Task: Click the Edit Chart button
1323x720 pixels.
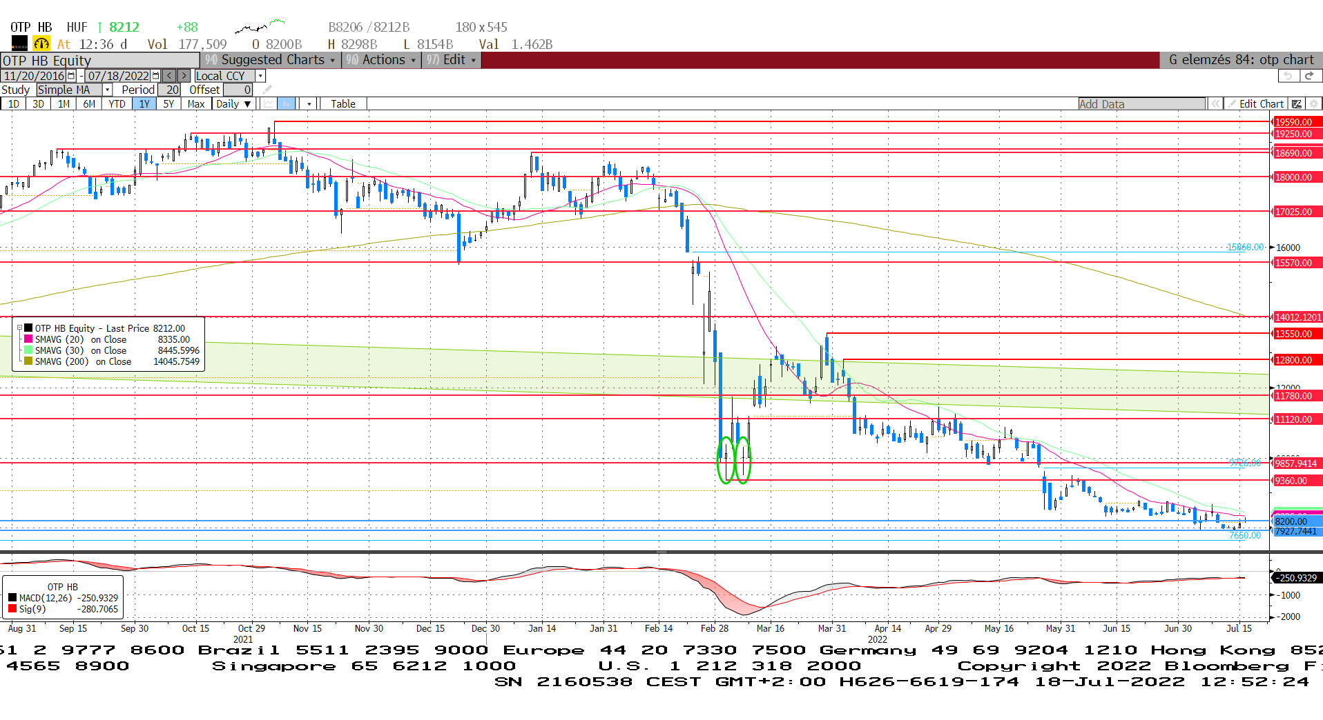Action: (x=1255, y=104)
